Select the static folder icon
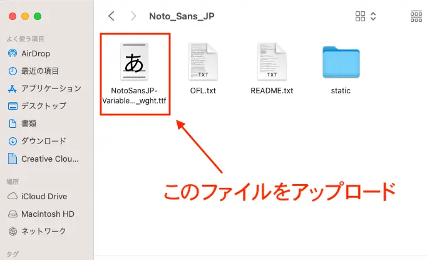The image size is (427, 260). click(341, 62)
